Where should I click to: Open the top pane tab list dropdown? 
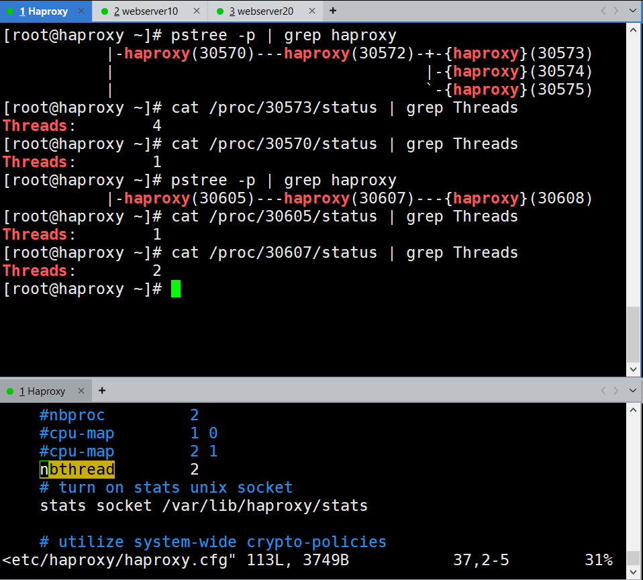pos(633,11)
